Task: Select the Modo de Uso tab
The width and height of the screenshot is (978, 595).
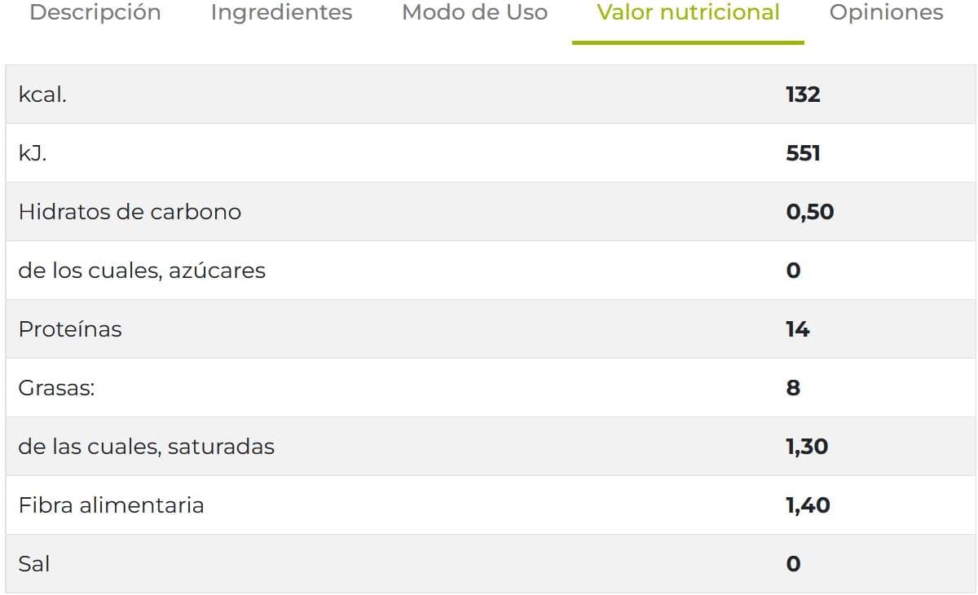Action: click(x=474, y=12)
